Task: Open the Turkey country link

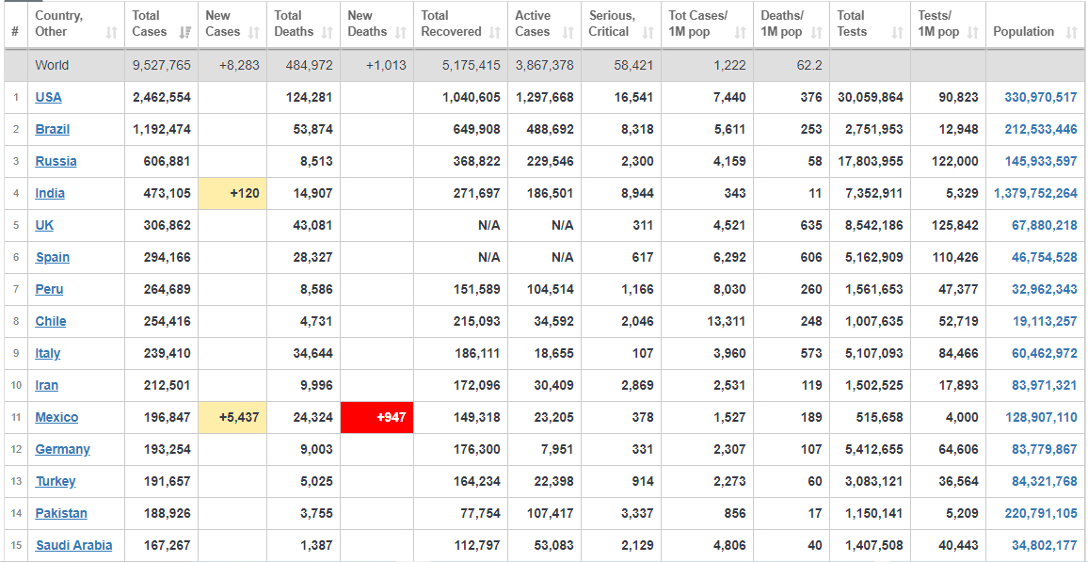Action: point(56,481)
